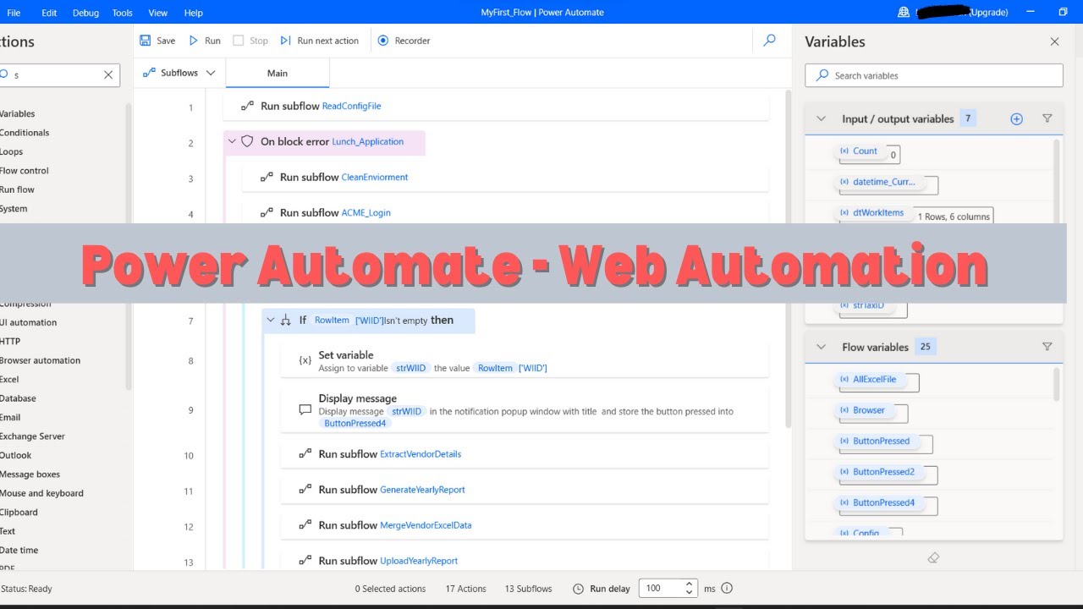Collapse the If RowItem block
The image size is (1083, 609).
point(271,321)
